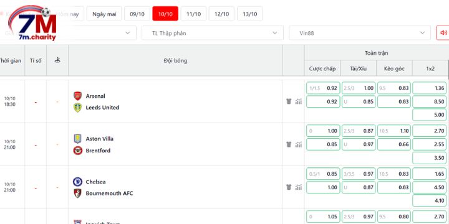Click the Tài/Xỉu column header
Viewport: 449px width, 224px height.
[x=358, y=68]
